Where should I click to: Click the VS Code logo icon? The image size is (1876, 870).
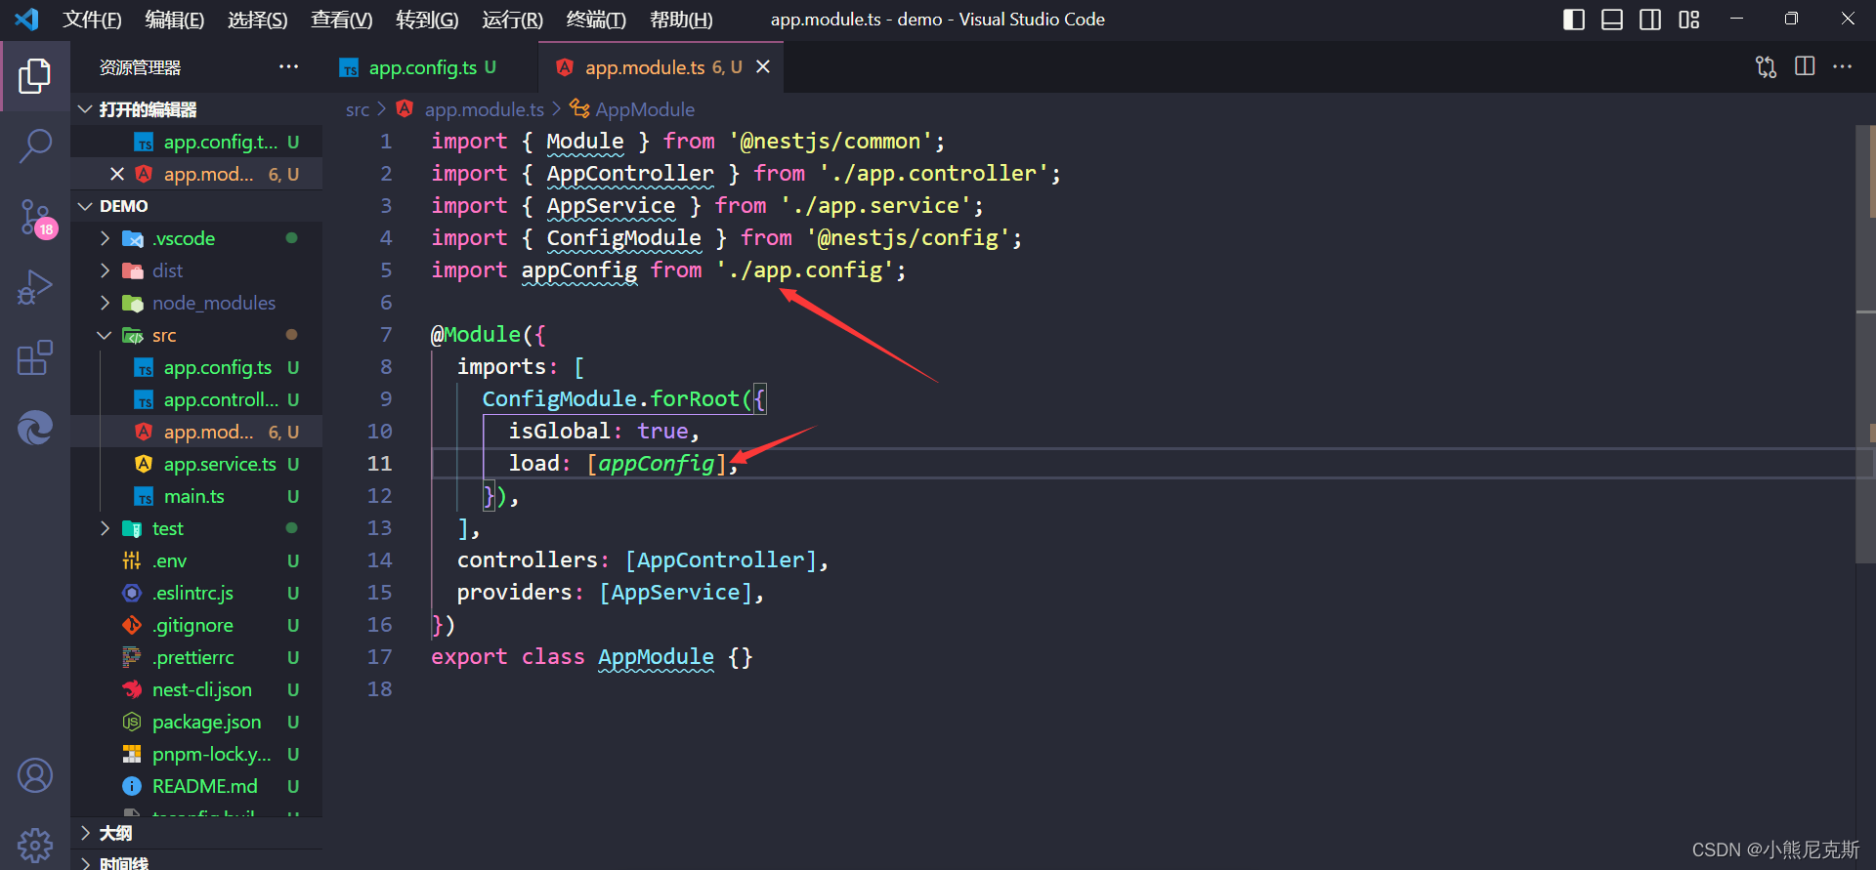pos(26,20)
